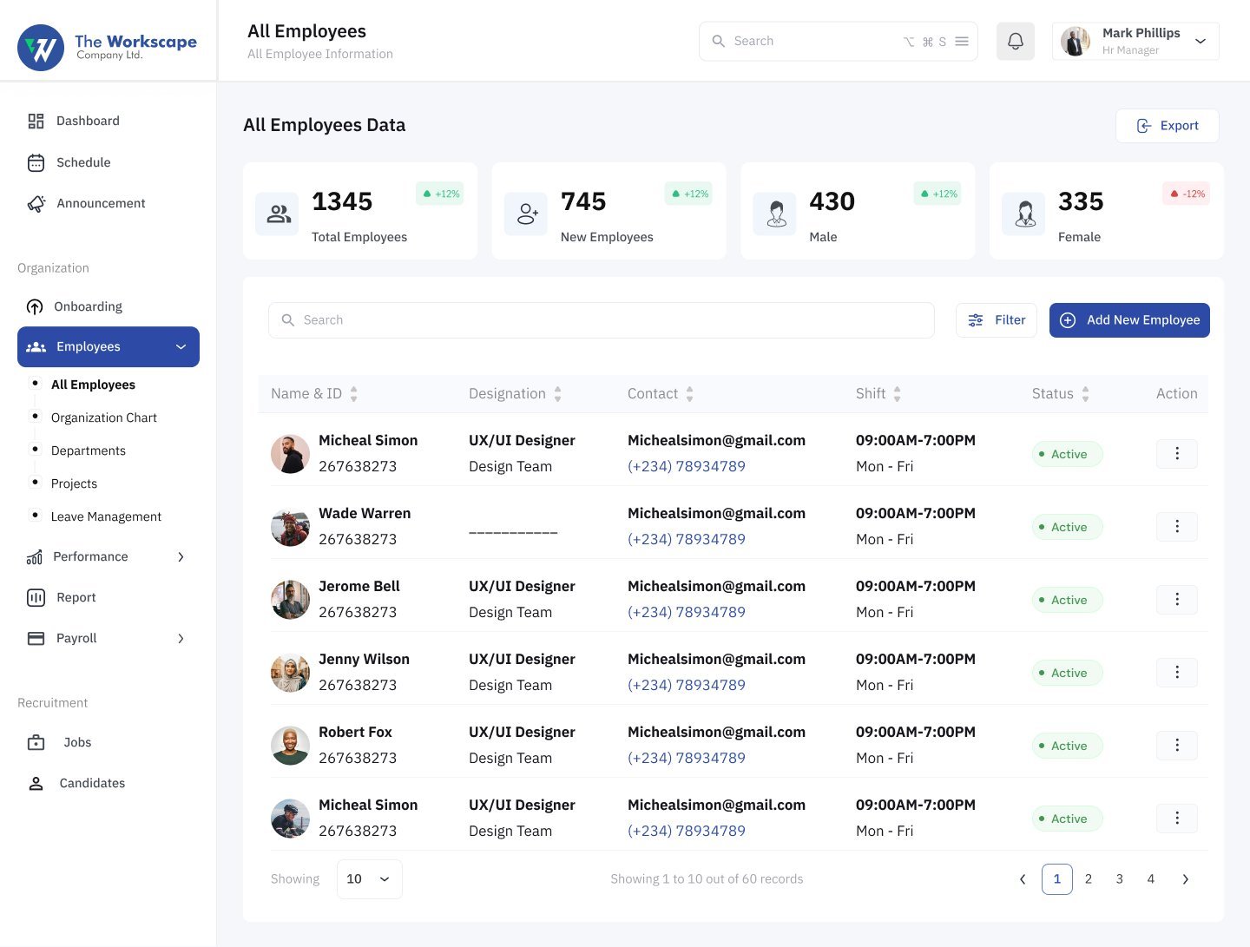
Task: Click the Schedule calendar icon
Action: tap(36, 162)
